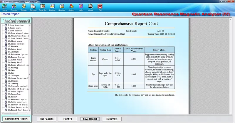This screenshot has width=235, height=123.
Task: Click the Save Report button
Action: point(90,119)
